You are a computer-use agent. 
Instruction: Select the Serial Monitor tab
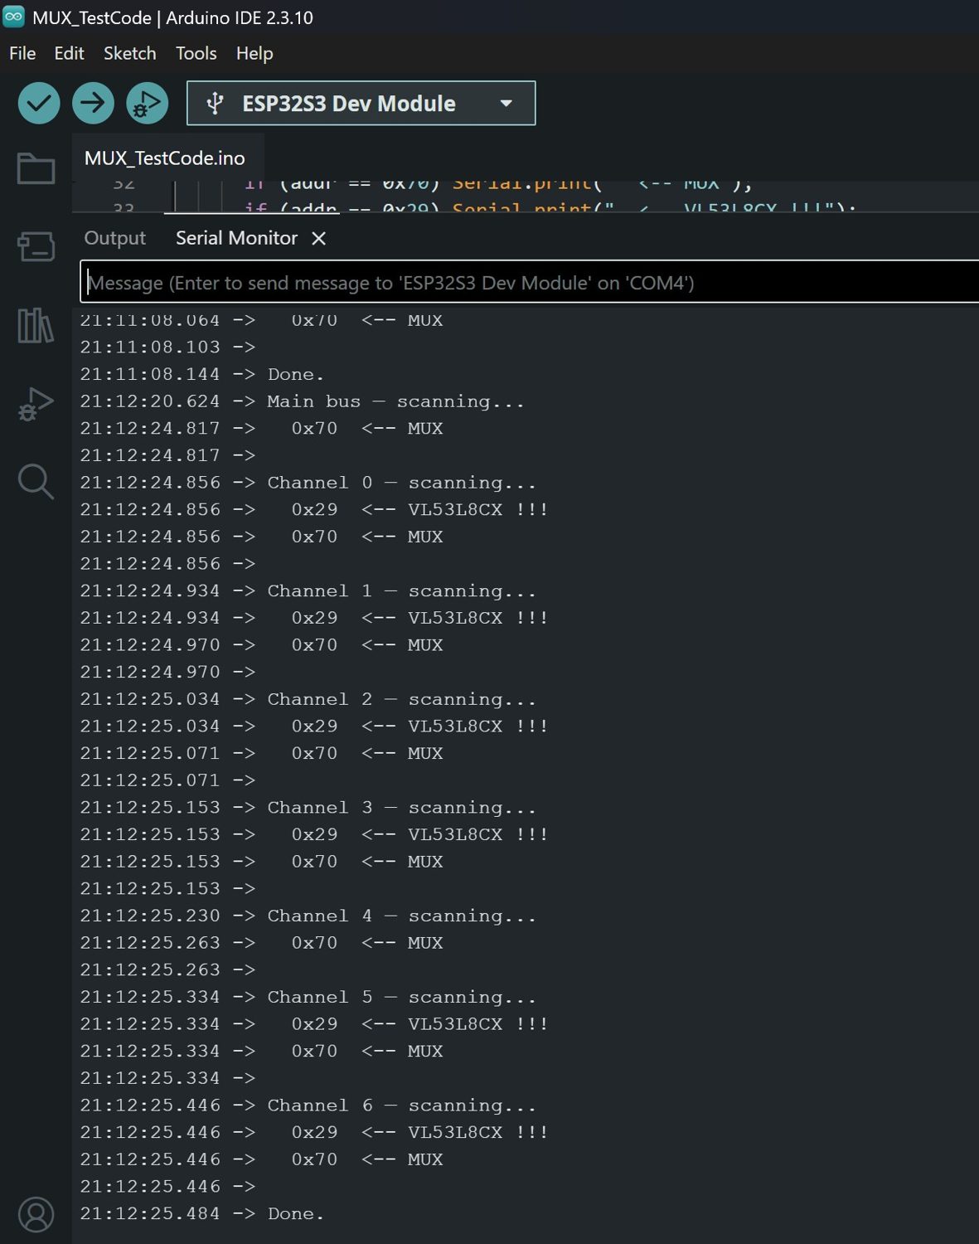click(x=236, y=238)
